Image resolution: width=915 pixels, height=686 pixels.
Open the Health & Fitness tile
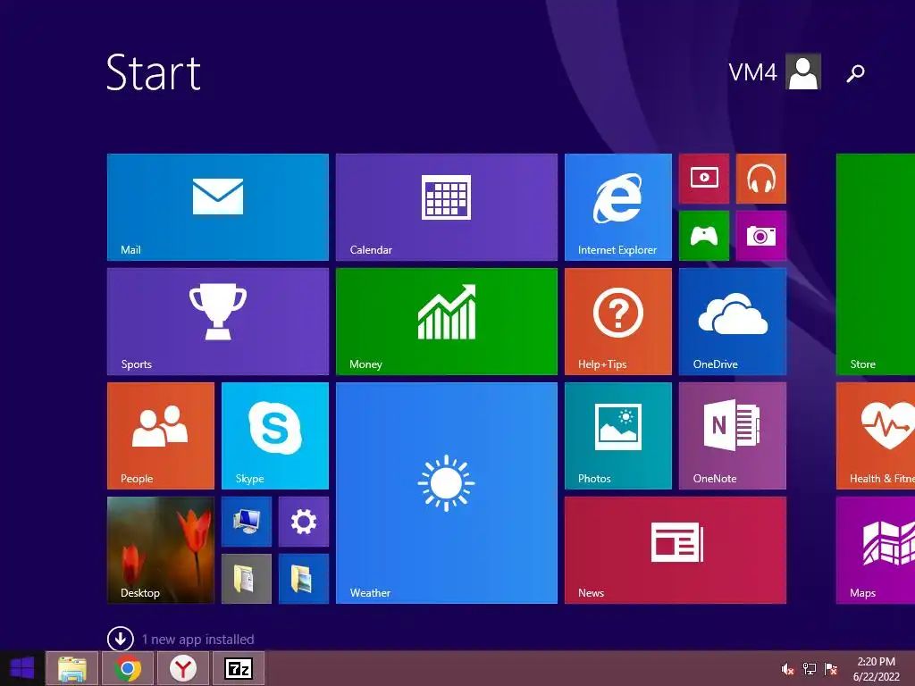tap(876, 436)
